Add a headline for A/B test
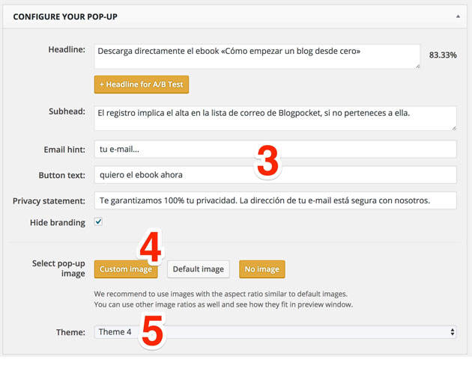Viewport: 472px width, 377px height. tap(142, 85)
